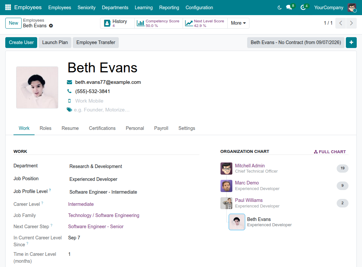Click Employees breadcrumb link

coord(34,20)
